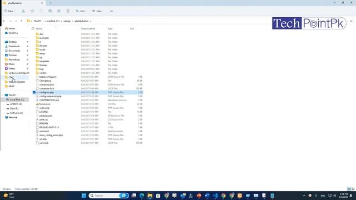Viewport: 356px width, 200px height.
Task: Select the phpMyAdmin window tab
Action: tap(23, 3)
